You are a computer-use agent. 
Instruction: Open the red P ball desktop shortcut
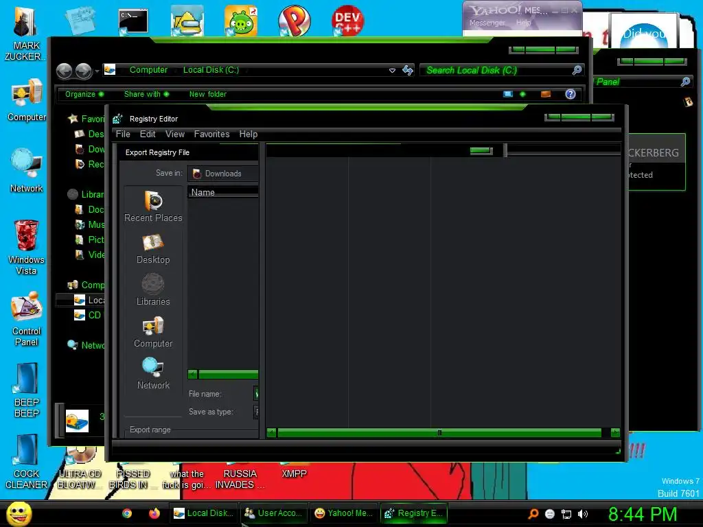(294, 21)
